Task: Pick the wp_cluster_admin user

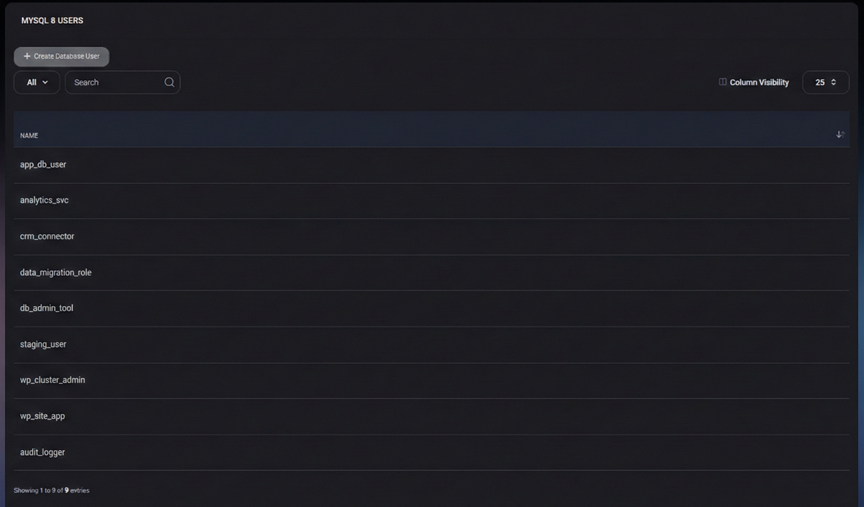Action: tap(53, 380)
